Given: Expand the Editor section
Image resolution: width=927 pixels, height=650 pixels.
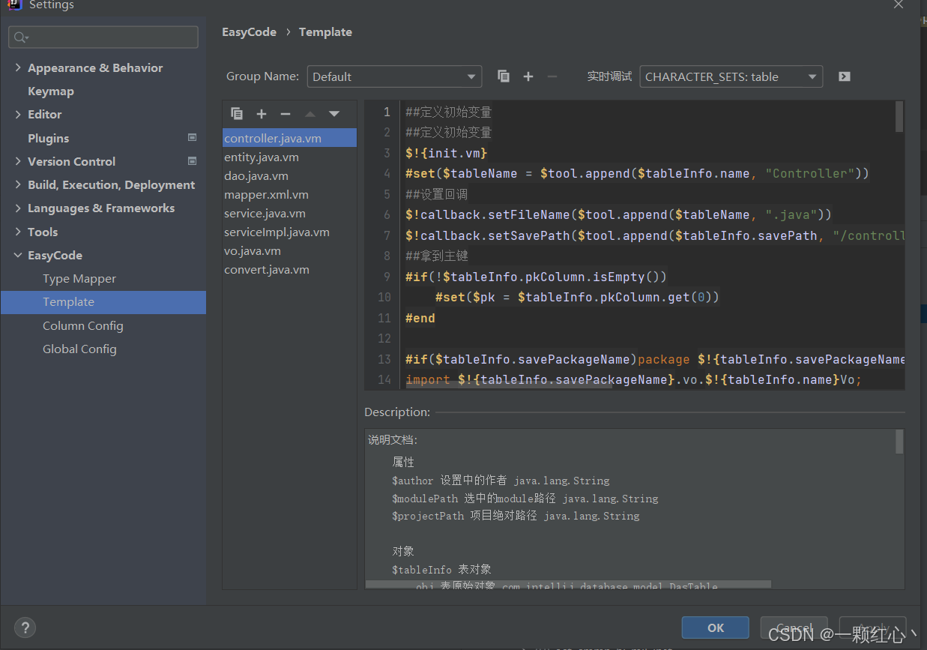Looking at the screenshot, I should tap(18, 114).
